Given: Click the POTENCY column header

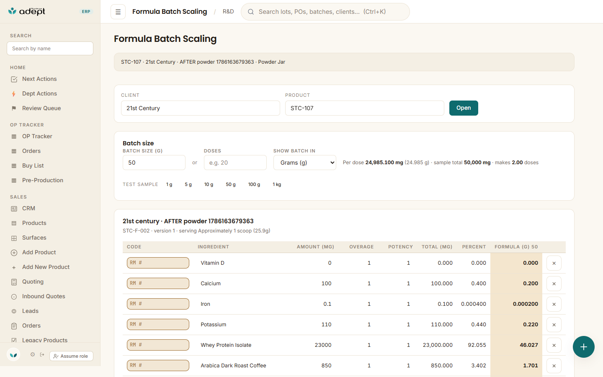Looking at the screenshot, I should tap(400, 247).
